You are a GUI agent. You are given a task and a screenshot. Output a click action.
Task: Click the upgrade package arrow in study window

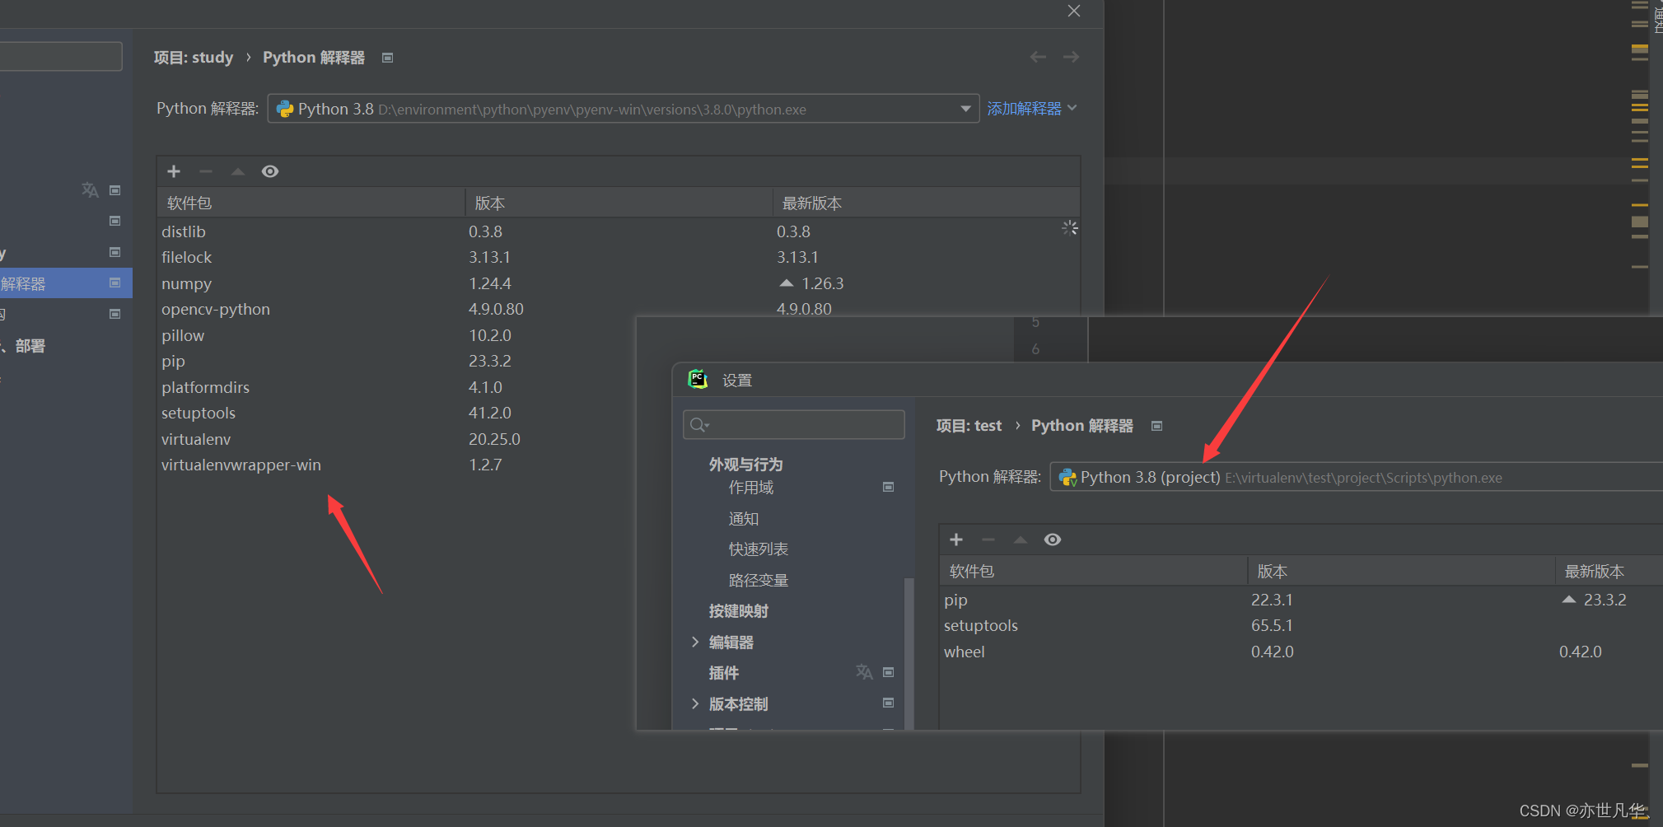click(238, 171)
